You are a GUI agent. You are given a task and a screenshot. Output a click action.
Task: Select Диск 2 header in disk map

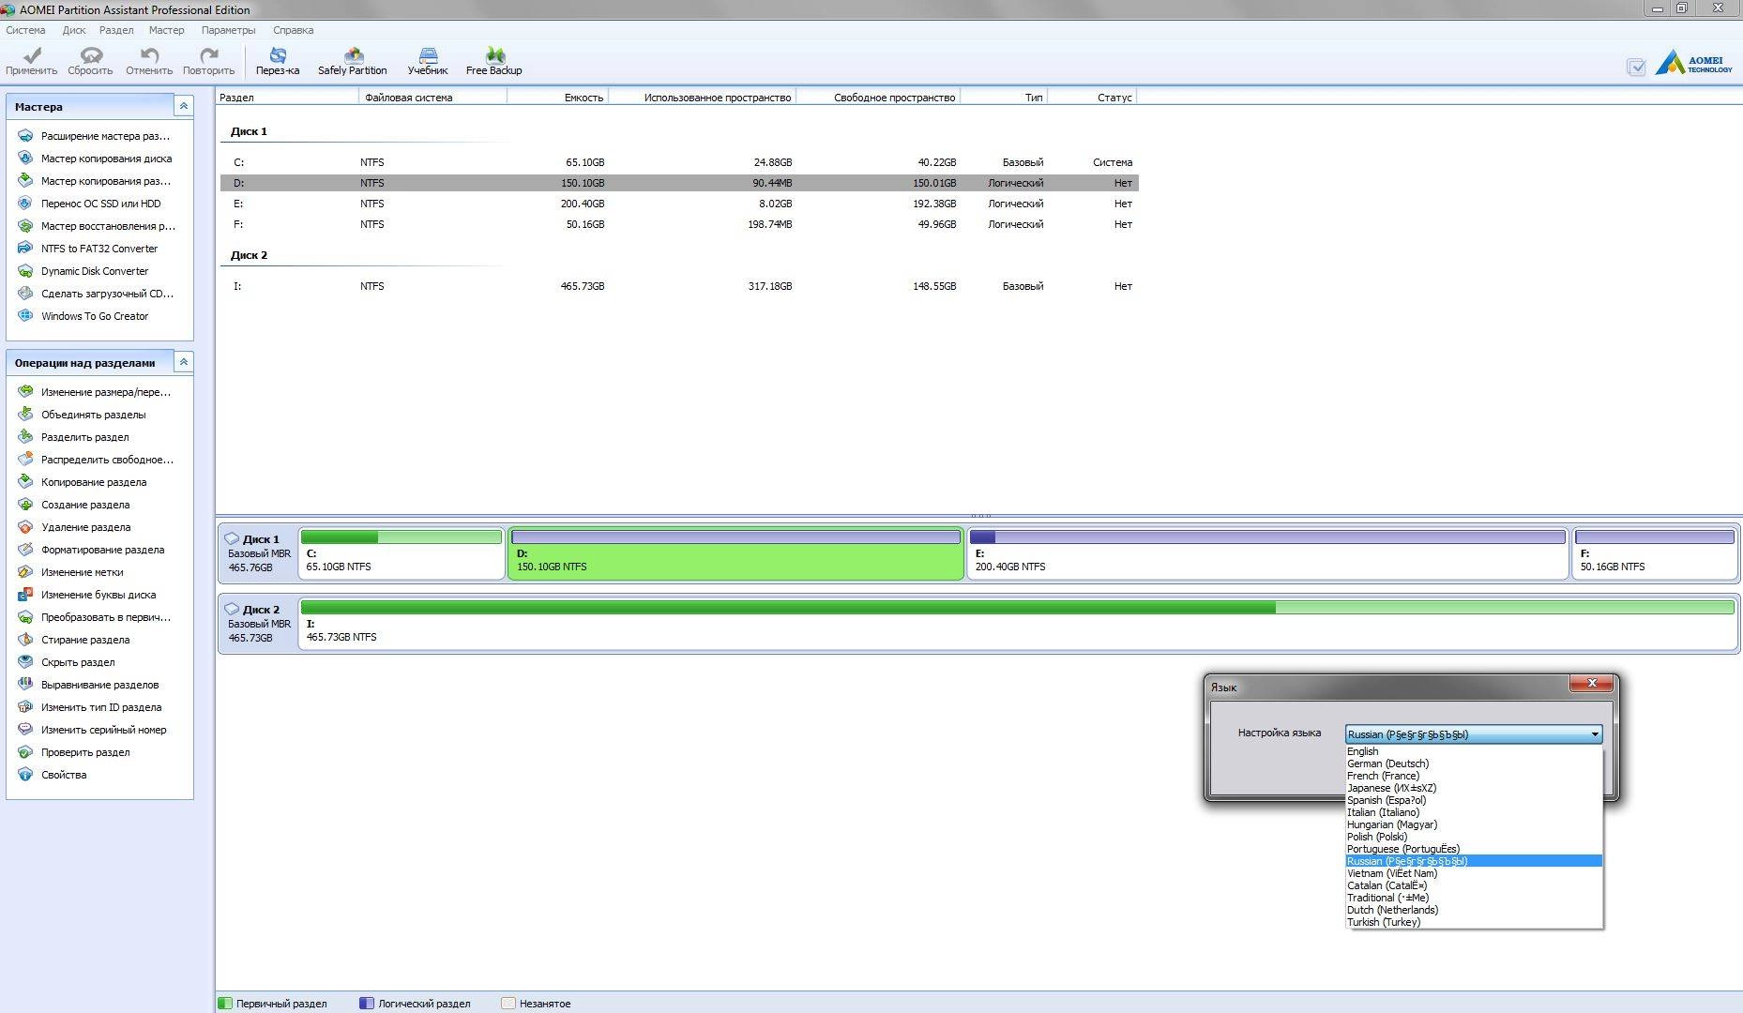[258, 624]
